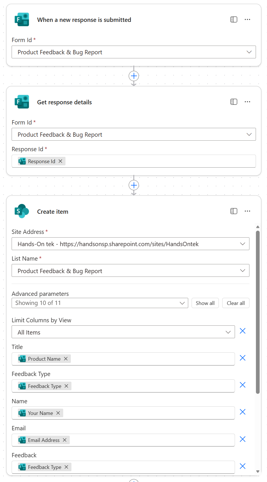Open Create item card's ellipsis menu
This screenshot has width=267, height=482.
tap(247, 211)
